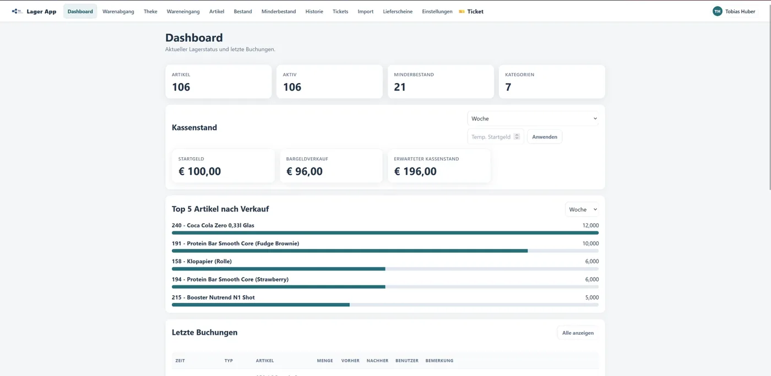Click the Minderbestand 21 stat card
This screenshot has height=376, width=771.
(x=441, y=81)
